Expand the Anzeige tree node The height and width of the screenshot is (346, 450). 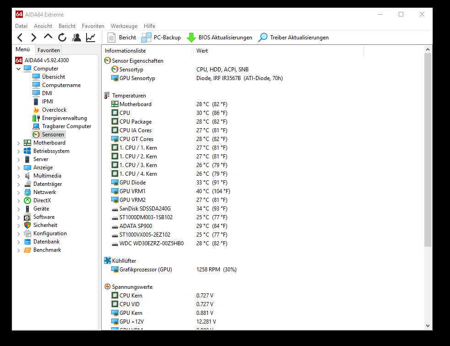click(19, 168)
